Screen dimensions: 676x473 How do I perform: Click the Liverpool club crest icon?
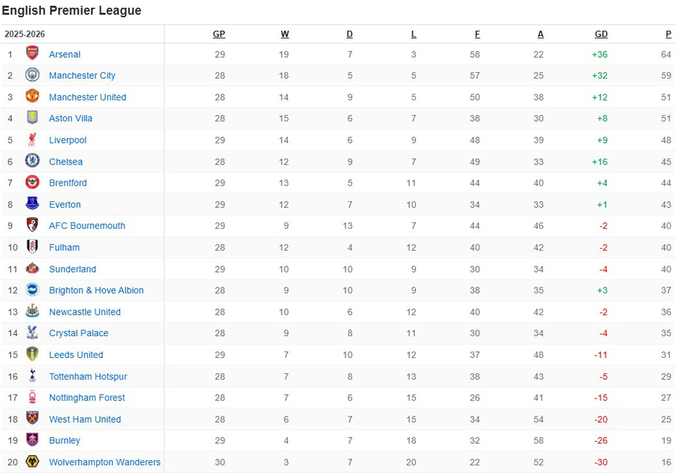(x=32, y=140)
